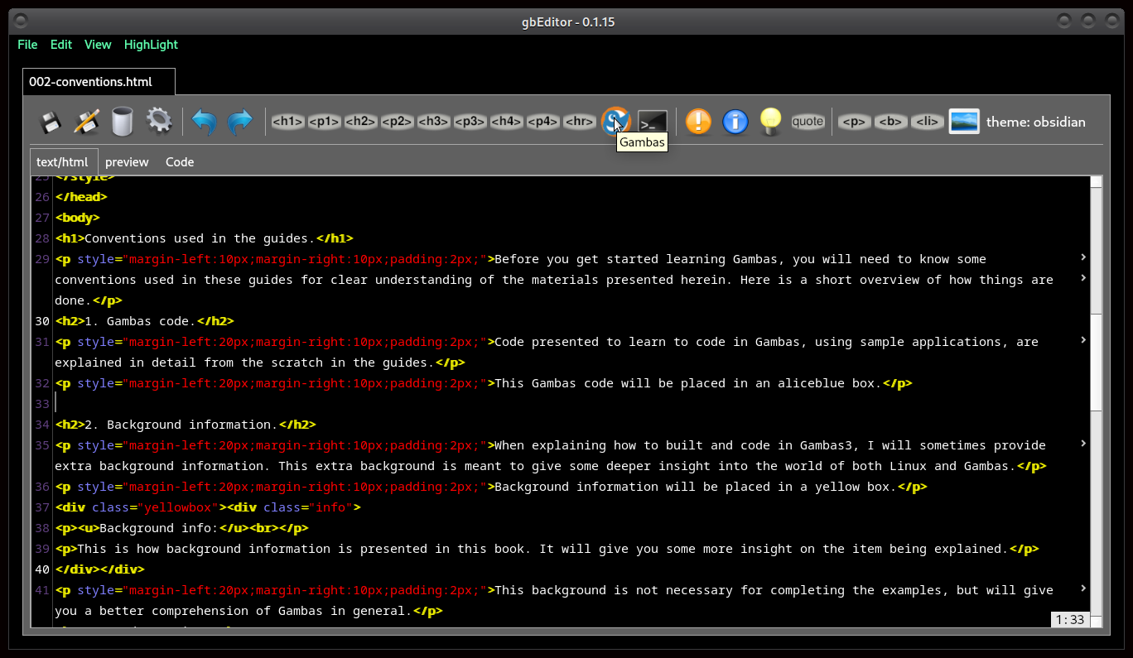The height and width of the screenshot is (658, 1133).
Task: Switch to the preview tab
Action: tap(127, 162)
